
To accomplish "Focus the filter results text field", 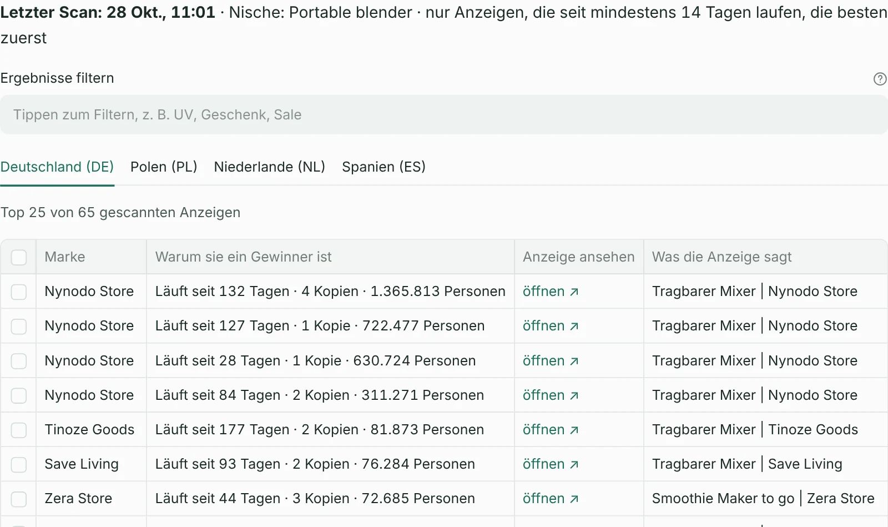I will click(x=444, y=114).
